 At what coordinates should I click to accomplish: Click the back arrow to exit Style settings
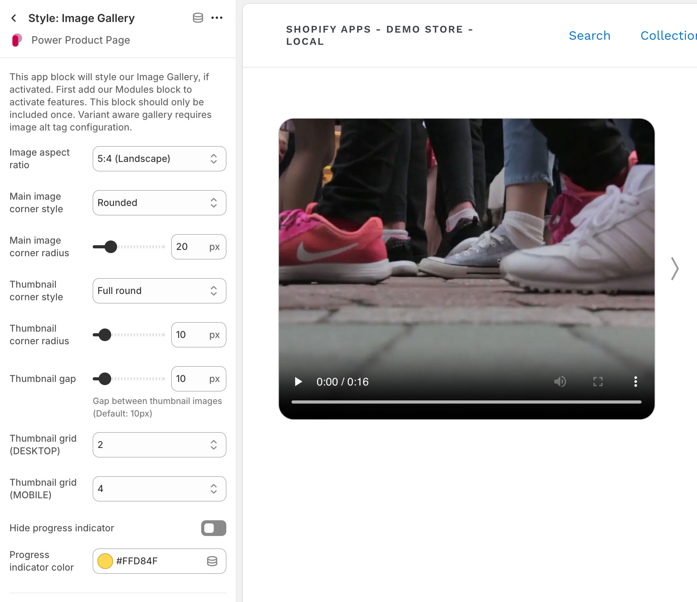14,18
